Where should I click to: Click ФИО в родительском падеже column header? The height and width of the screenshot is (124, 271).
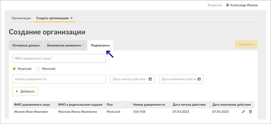coord(80,105)
